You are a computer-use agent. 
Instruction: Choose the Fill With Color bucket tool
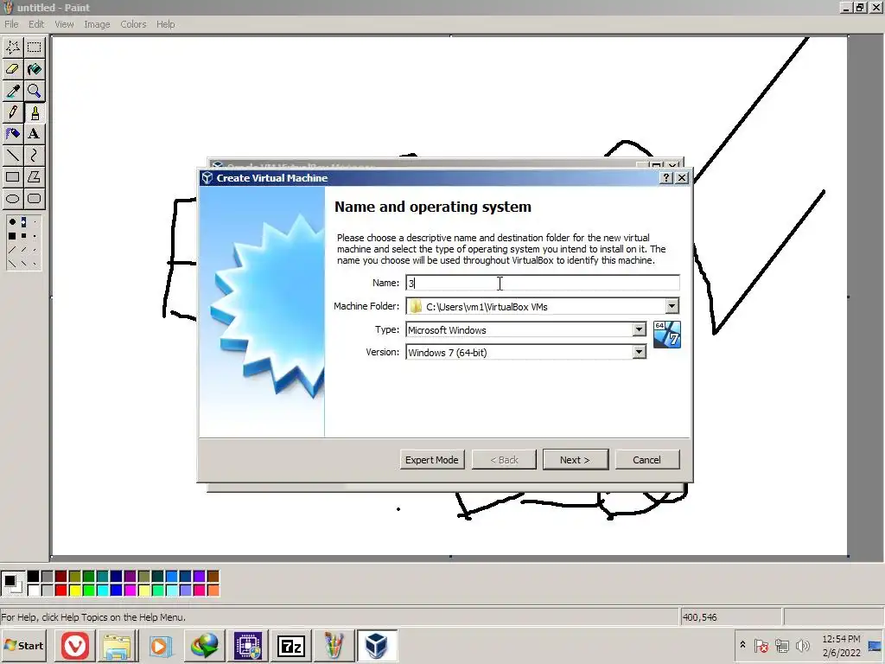tap(34, 69)
